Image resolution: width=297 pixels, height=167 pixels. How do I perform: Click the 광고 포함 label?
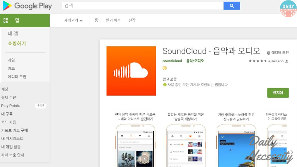pyautogui.click(x=170, y=79)
